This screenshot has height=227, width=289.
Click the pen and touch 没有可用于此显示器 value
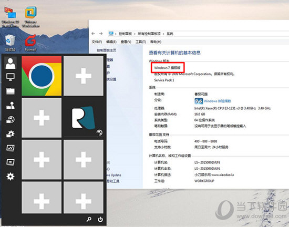click(x=220, y=126)
